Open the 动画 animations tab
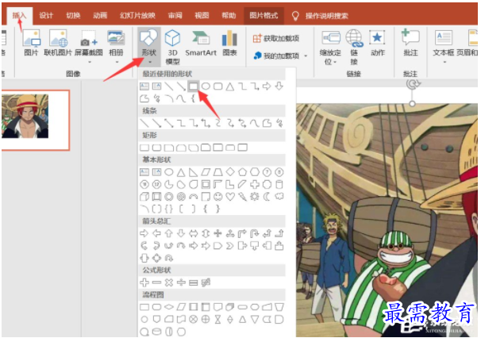Viewport: 481px width, 338px height. 100,15
